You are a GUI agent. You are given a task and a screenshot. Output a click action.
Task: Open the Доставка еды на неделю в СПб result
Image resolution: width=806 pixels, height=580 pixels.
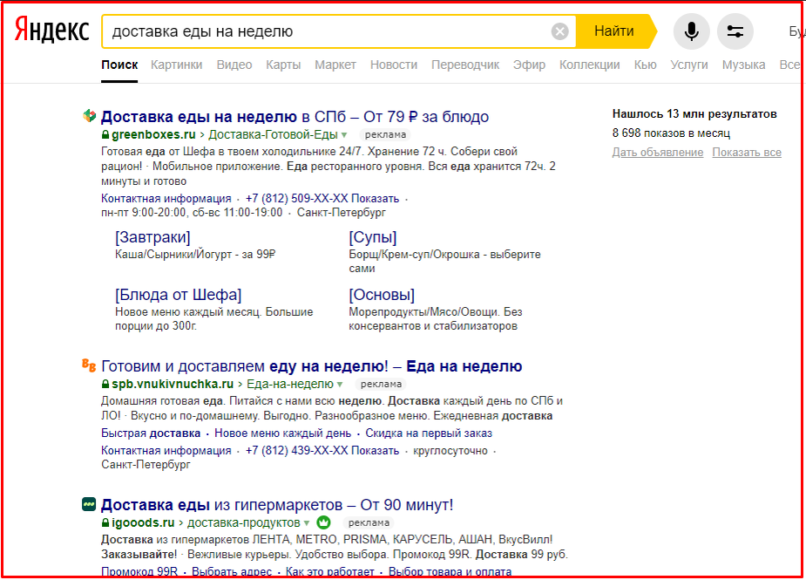tap(295, 117)
